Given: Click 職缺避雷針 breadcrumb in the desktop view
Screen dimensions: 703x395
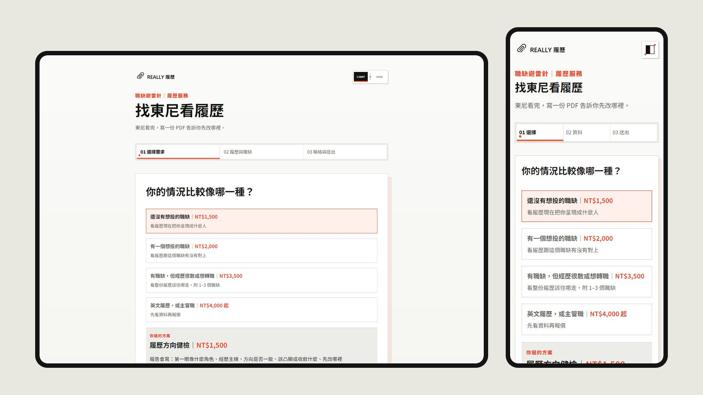Looking at the screenshot, I should click(x=148, y=96).
